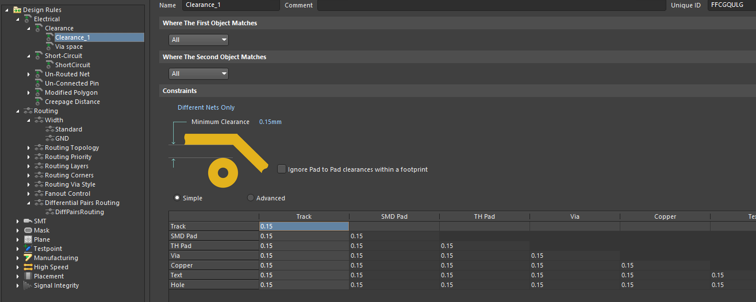Select the DiffPairsRouting rule
The image size is (756, 302).
coord(79,212)
